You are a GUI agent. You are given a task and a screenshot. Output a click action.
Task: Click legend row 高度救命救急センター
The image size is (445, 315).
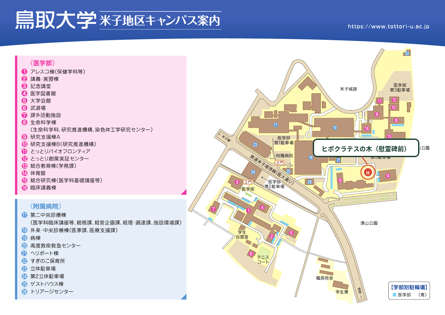51,246
